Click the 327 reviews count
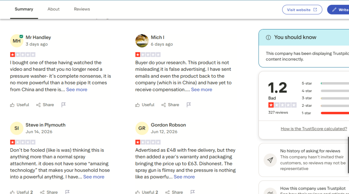This screenshot has width=349, height=194. pos(278,113)
